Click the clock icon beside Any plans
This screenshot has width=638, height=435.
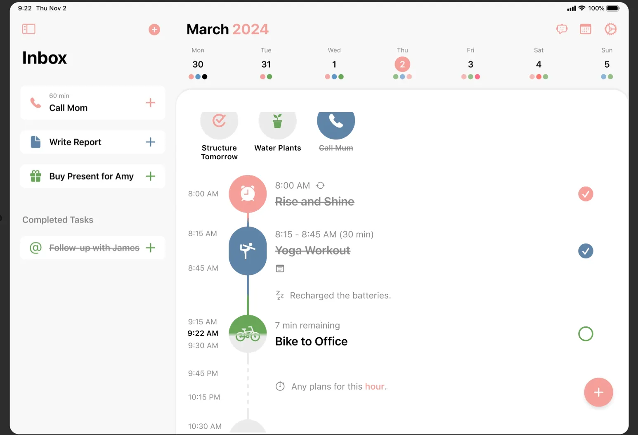(x=280, y=386)
